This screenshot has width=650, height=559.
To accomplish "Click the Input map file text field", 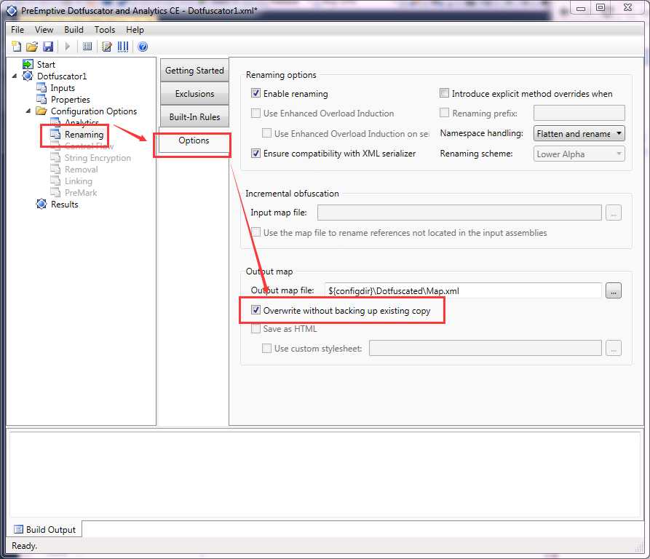I will pos(459,213).
